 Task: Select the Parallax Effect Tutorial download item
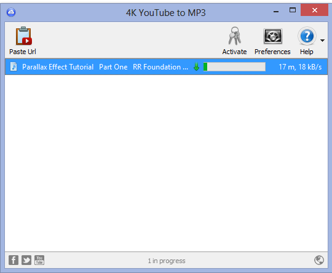tap(166, 67)
